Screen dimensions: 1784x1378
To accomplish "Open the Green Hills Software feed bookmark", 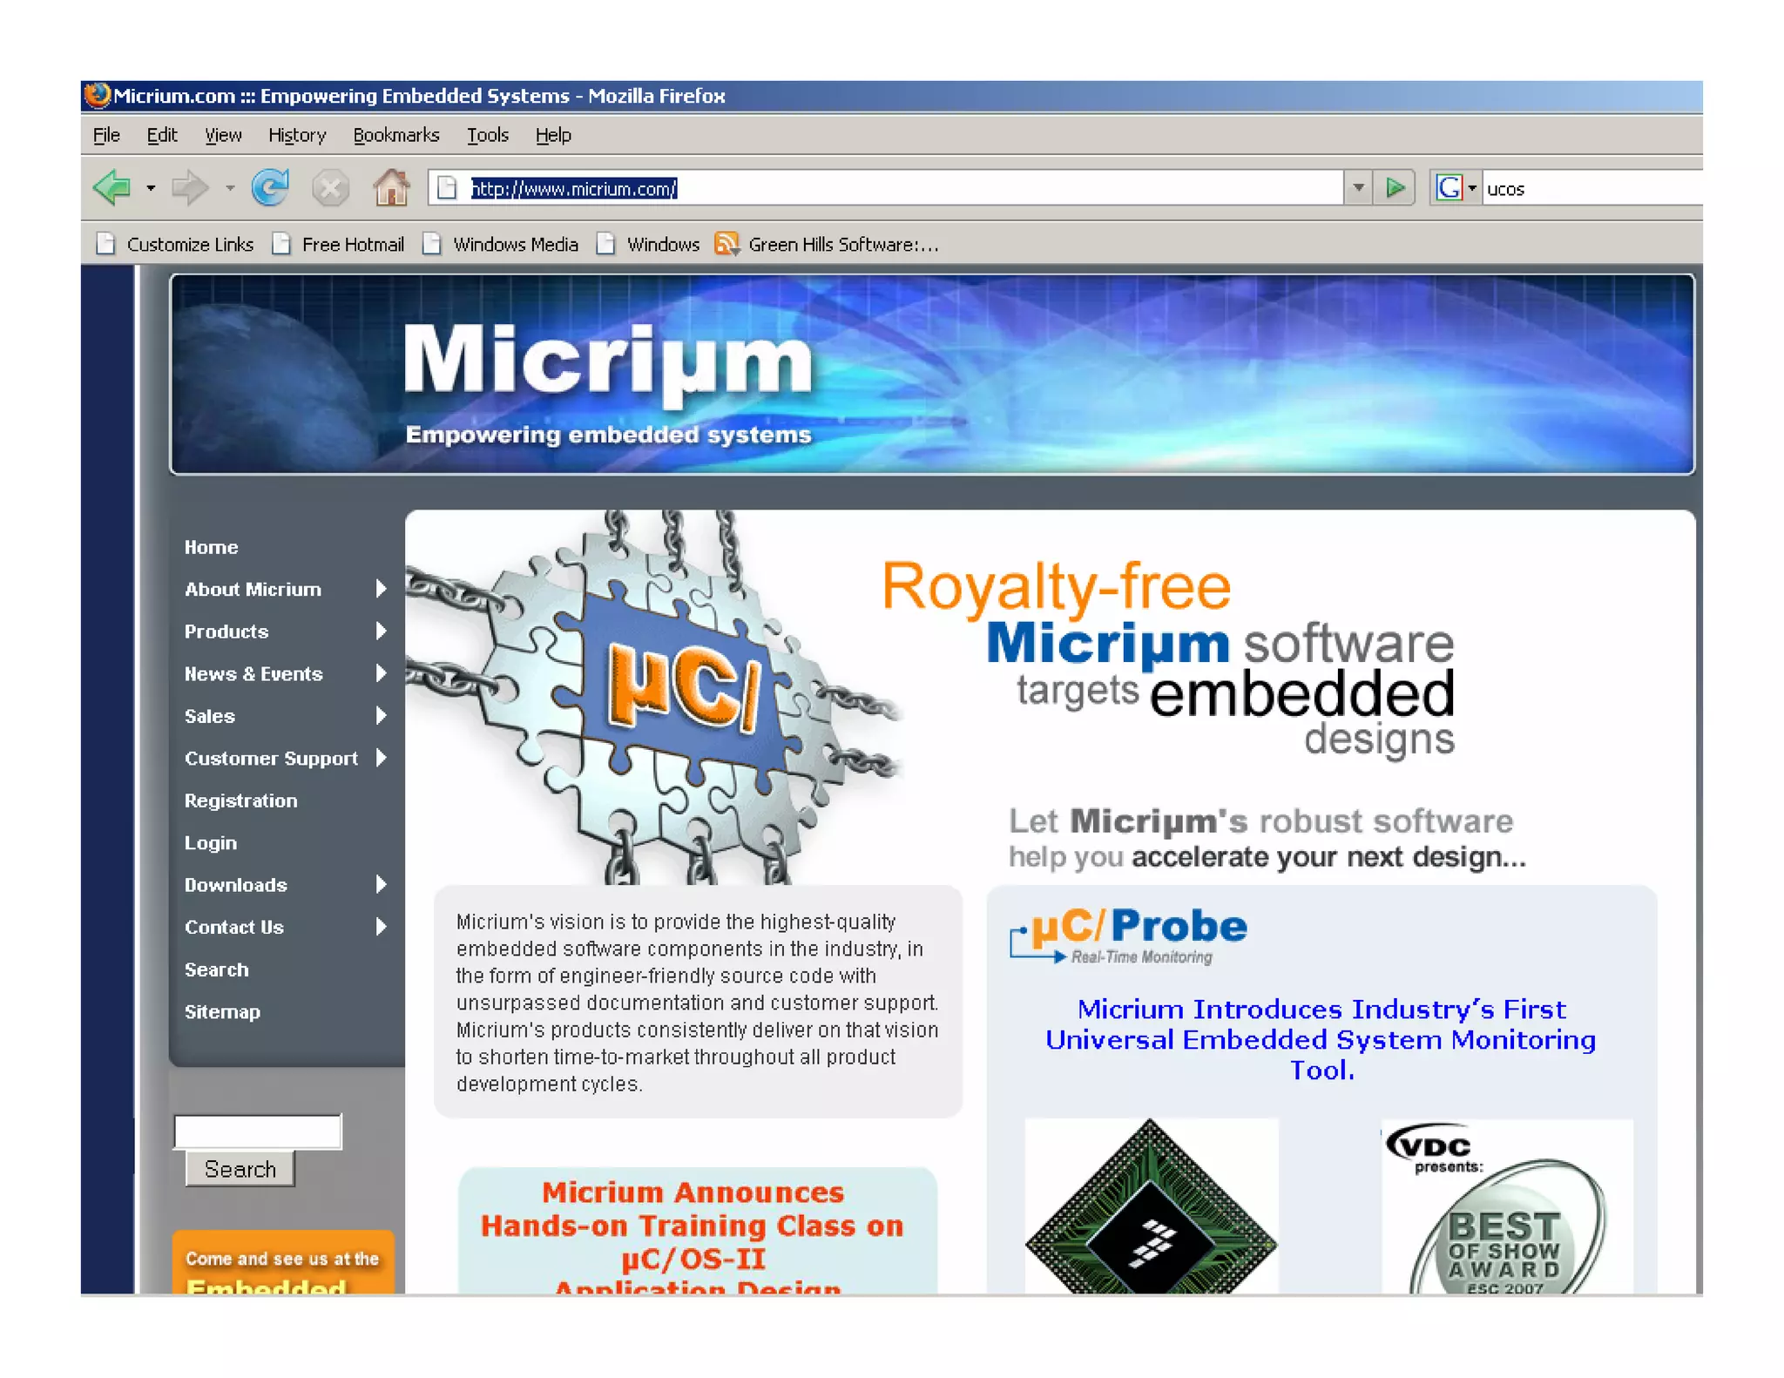I will 828,245.
